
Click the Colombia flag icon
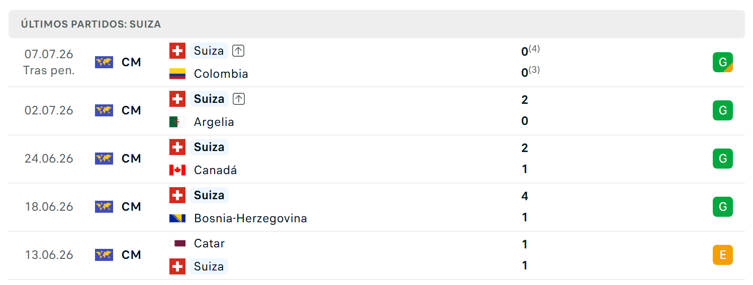(177, 74)
